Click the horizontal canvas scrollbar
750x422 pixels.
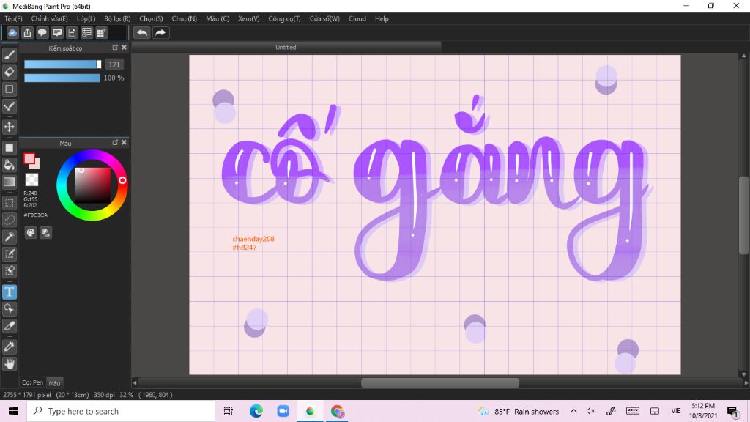[x=440, y=382]
